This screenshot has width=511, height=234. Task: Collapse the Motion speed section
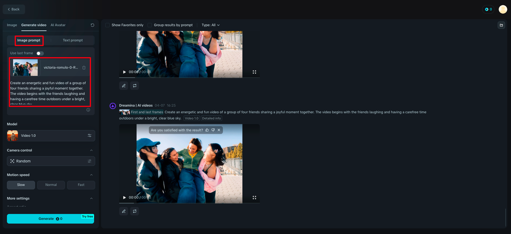coord(91,175)
